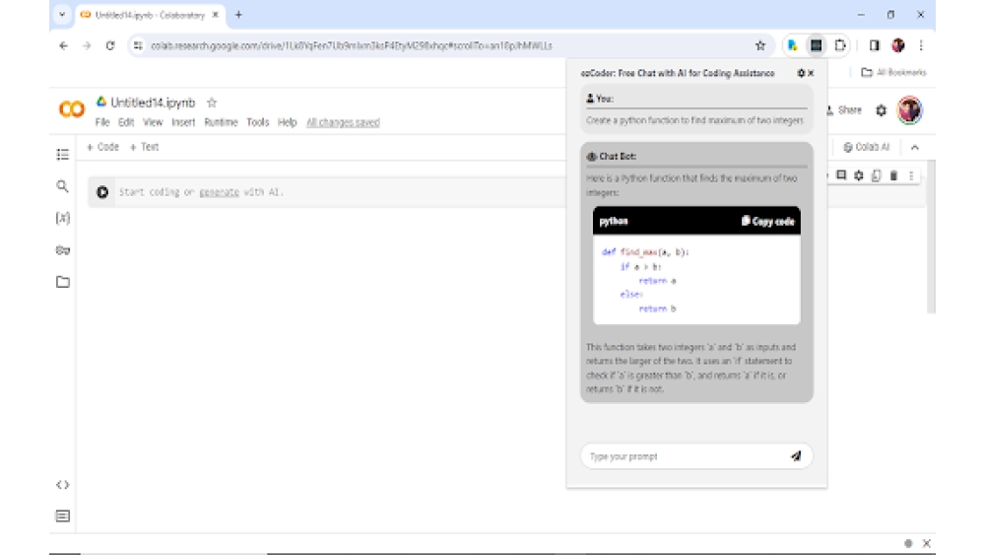Open the command palette icon

(x=63, y=516)
